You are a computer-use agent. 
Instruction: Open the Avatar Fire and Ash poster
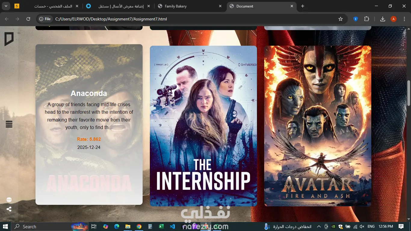(318, 126)
